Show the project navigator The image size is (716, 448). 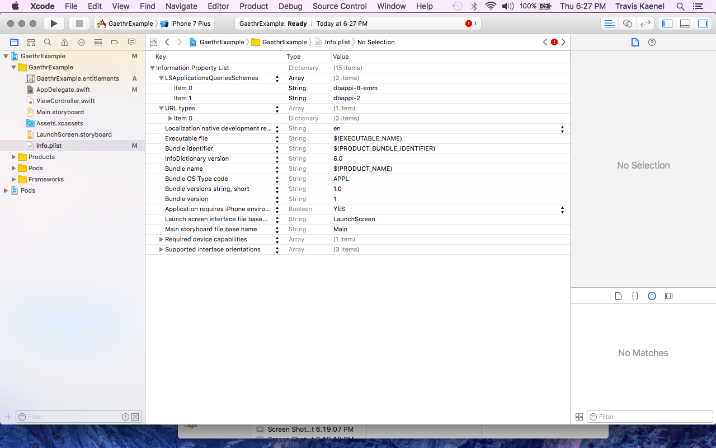coord(14,42)
